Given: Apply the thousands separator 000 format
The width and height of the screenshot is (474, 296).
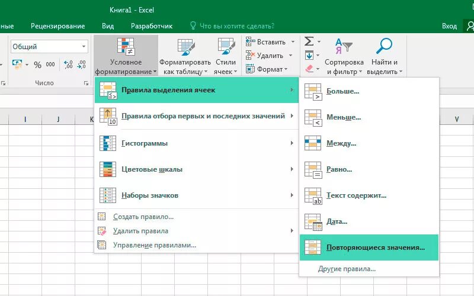Looking at the screenshot, I should [50, 65].
